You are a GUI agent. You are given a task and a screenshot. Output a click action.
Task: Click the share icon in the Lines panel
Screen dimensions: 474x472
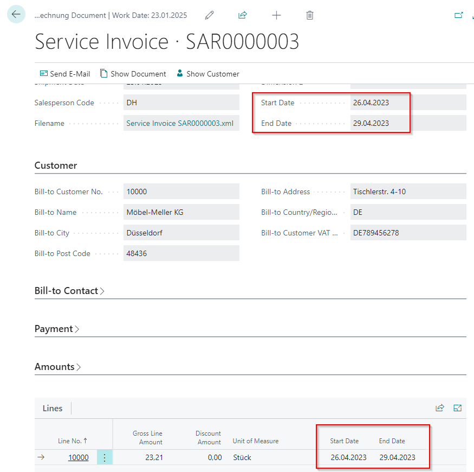tap(441, 408)
